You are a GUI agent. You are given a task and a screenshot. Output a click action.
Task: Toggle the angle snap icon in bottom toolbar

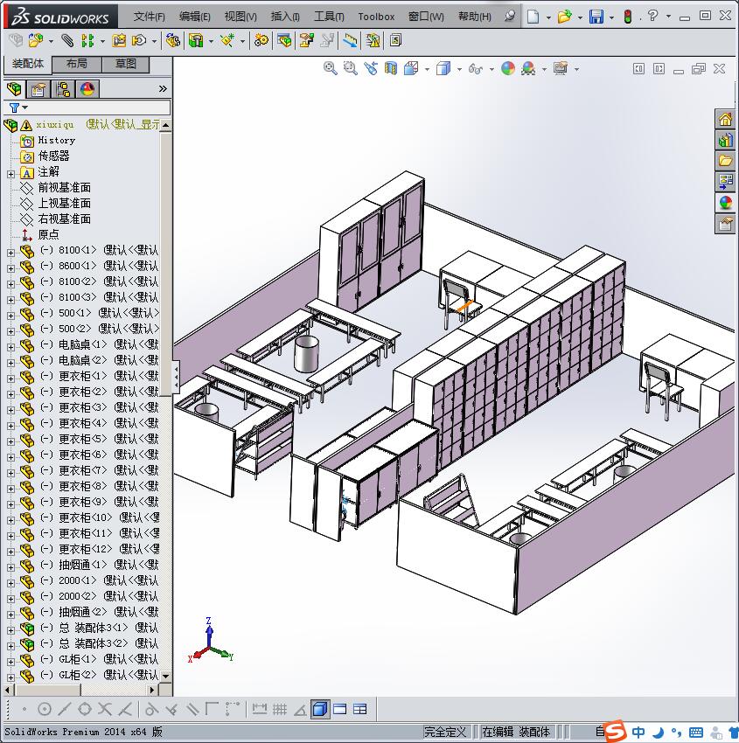coord(300,709)
